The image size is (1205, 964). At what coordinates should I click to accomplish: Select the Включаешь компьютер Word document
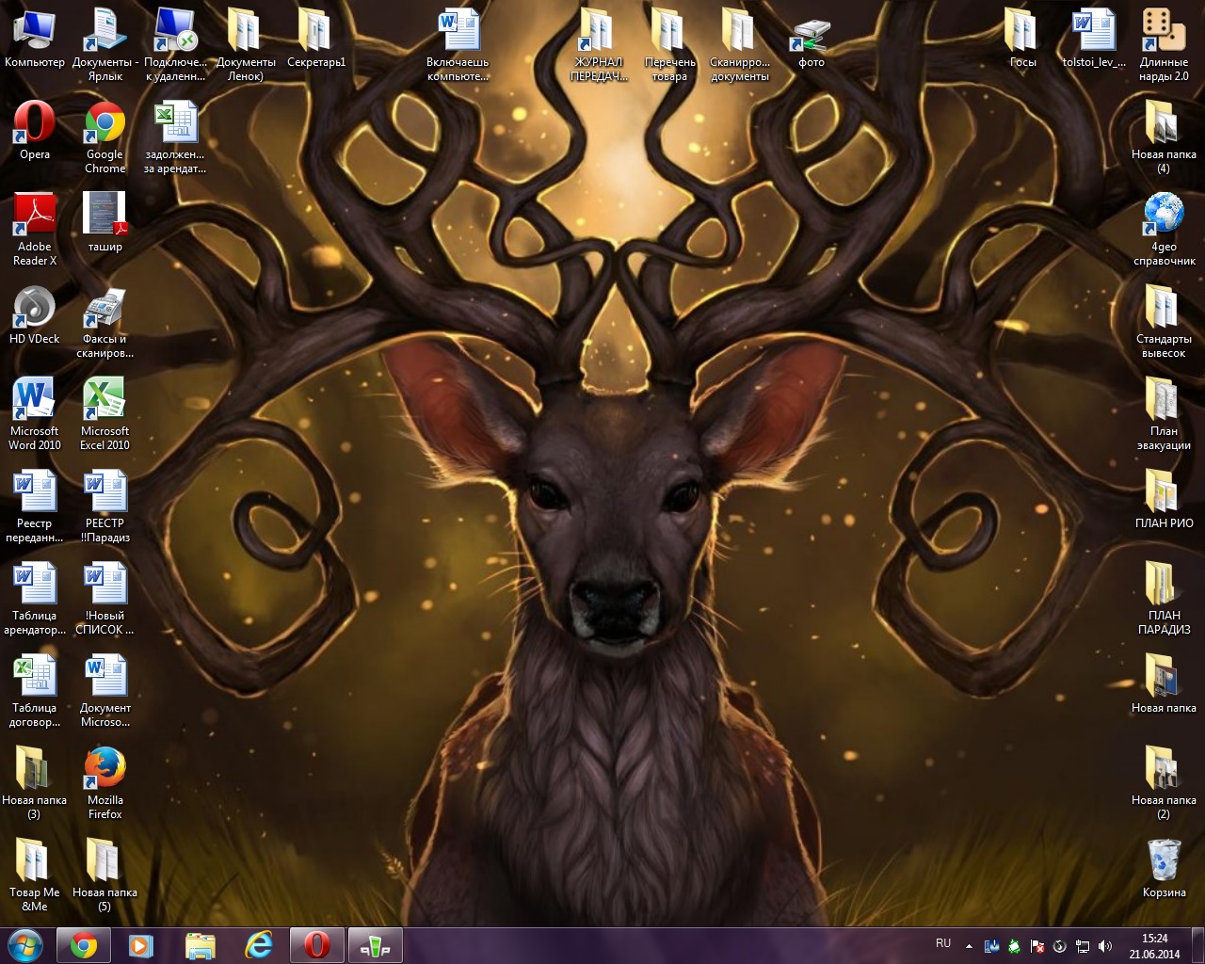pos(458,43)
